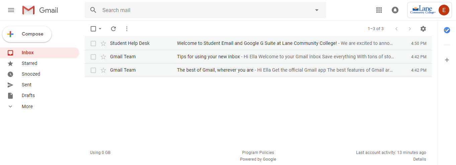The height and width of the screenshot is (165, 456).
Task: Open the Google apps grid
Action: [379, 10]
